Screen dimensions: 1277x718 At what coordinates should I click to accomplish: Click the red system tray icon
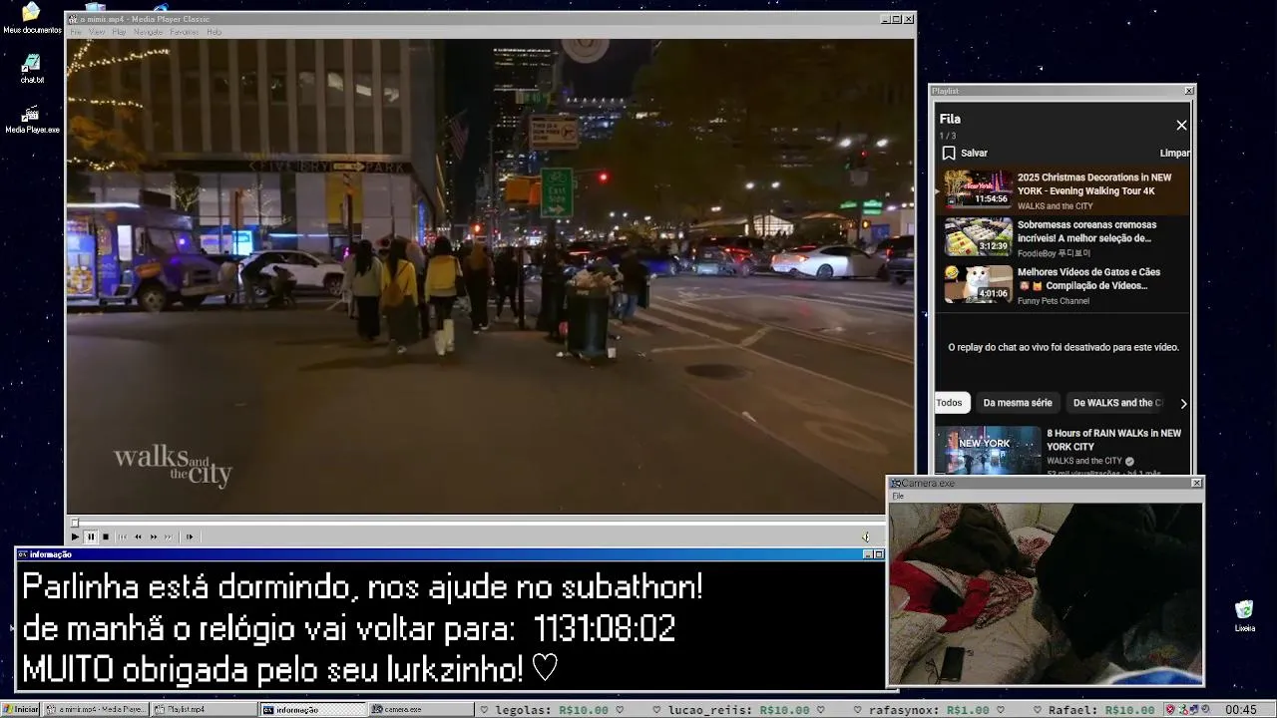coord(1170,710)
